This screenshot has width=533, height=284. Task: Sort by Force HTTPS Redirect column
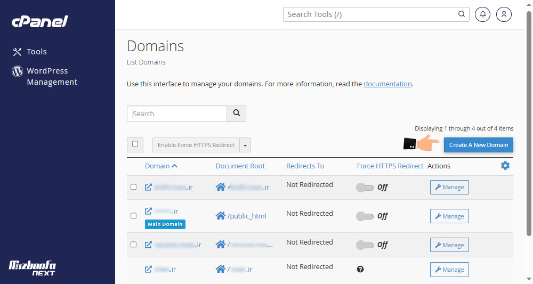(390, 166)
